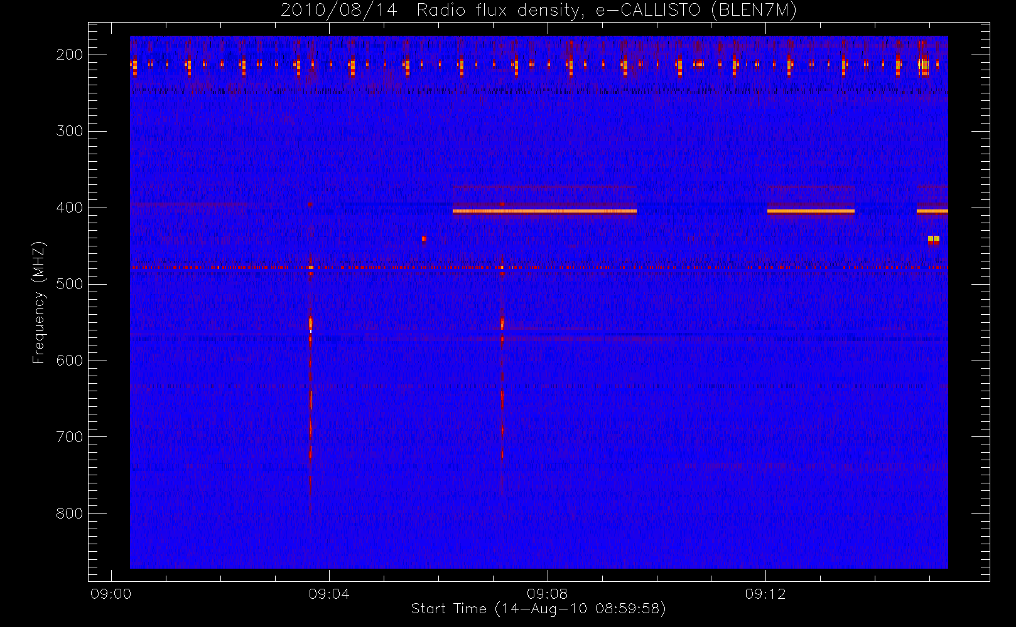Viewport: 1016px width, 627px height.
Task: Click the 'Start Time (14-Aug-10 08:59:58)' label
Action: pos(538,609)
